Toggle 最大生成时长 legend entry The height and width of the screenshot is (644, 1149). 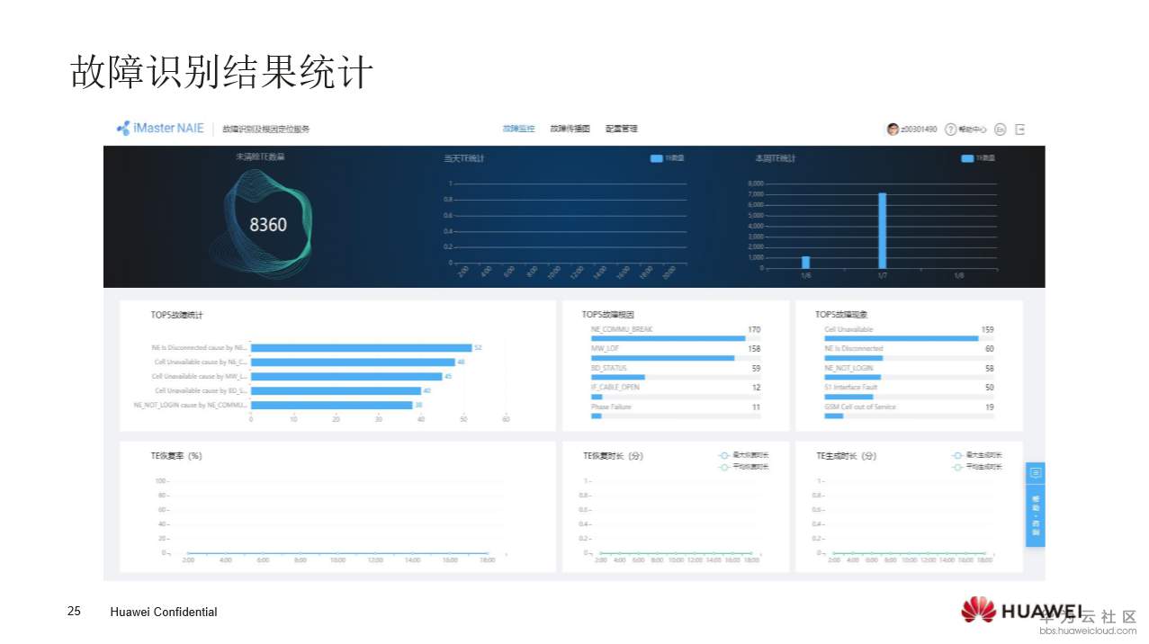977,455
